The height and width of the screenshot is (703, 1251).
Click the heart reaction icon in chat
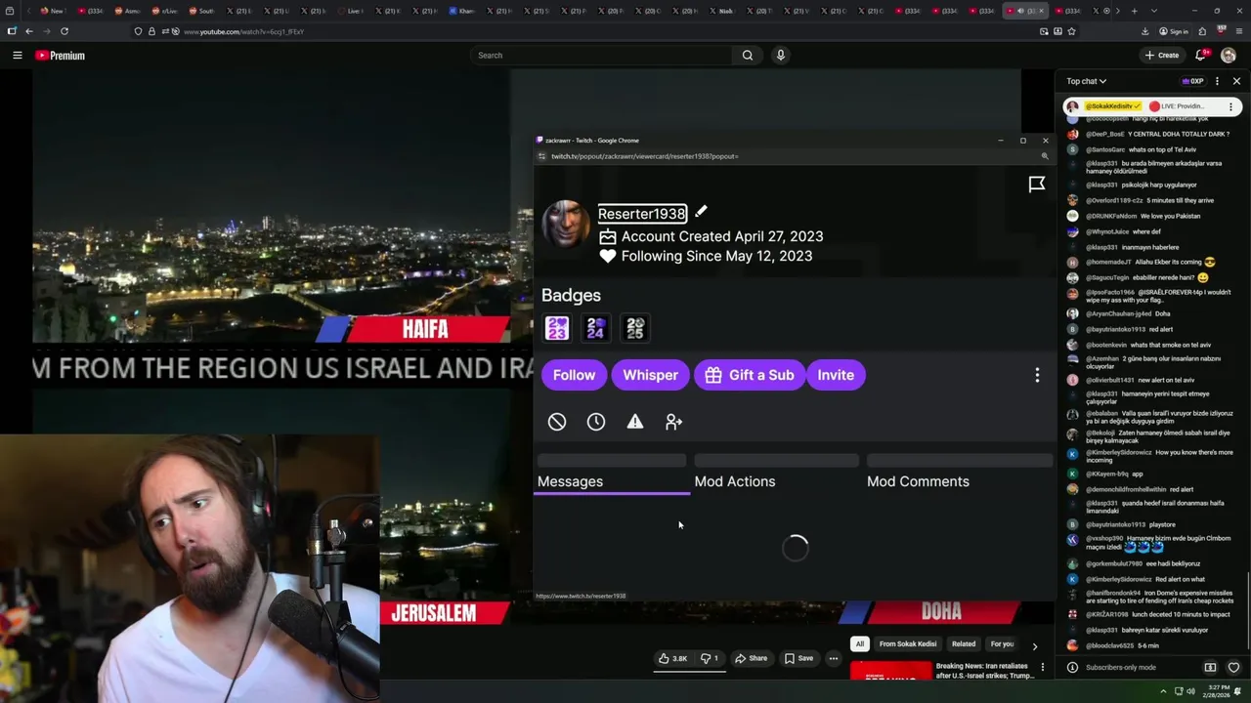coord(1233,668)
